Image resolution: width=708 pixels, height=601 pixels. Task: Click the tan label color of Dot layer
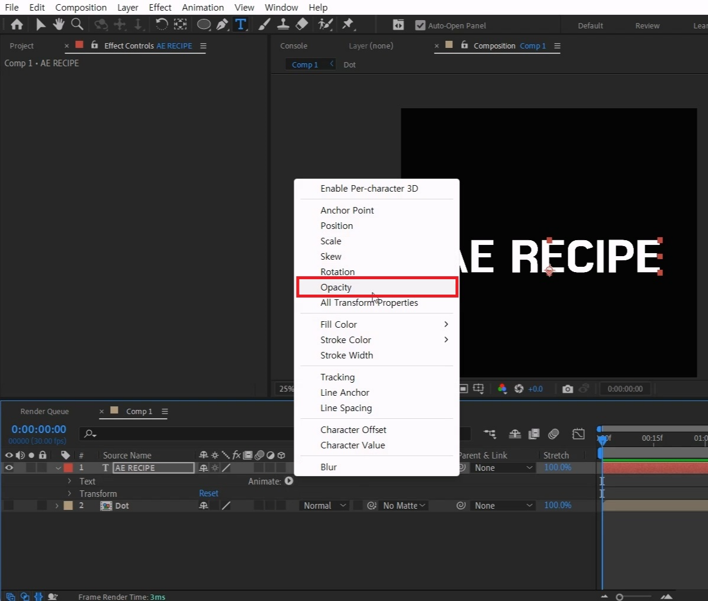[68, 506]
